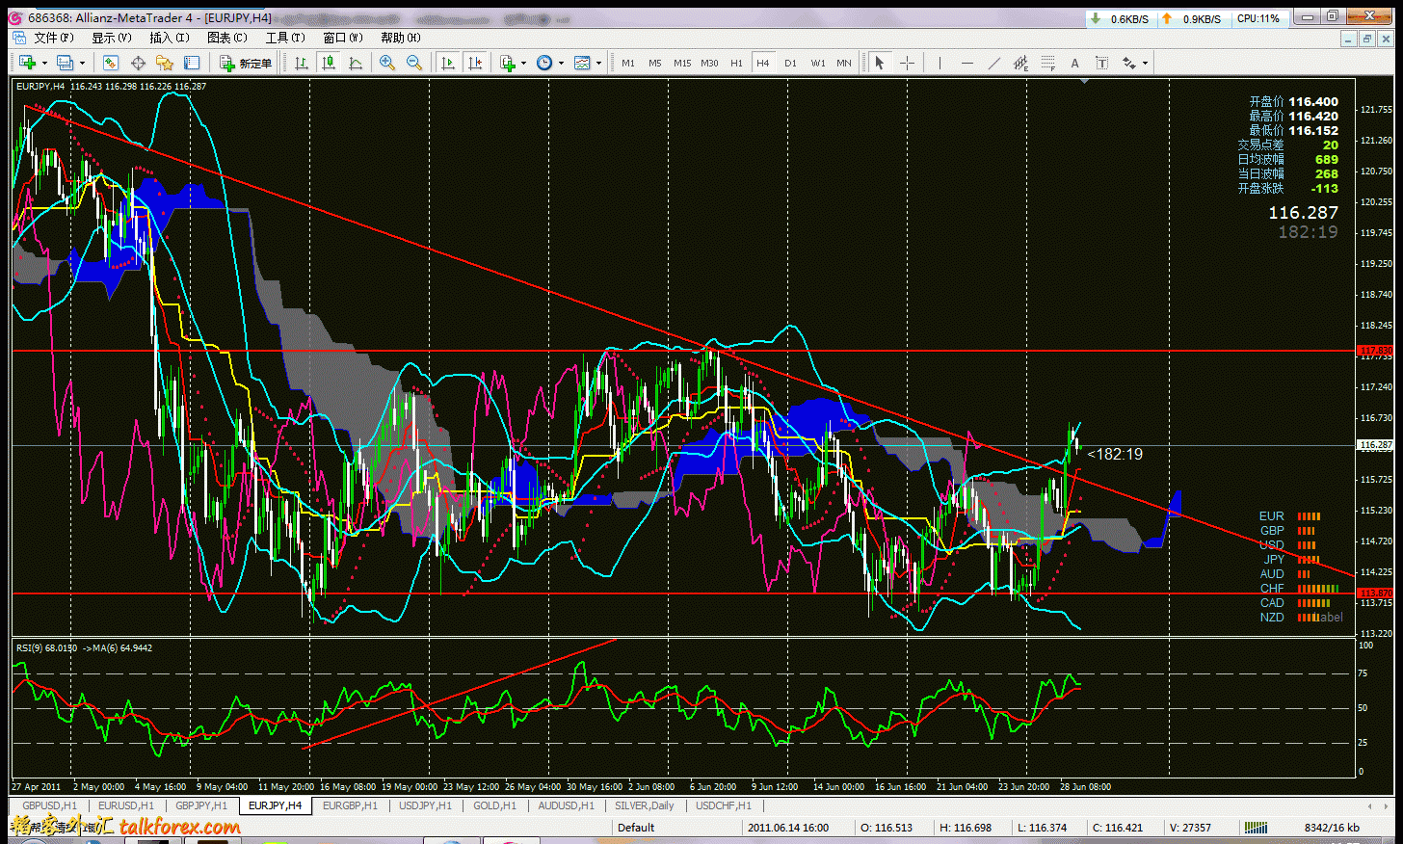Viewport: 1403px width, 844px height.
Task: Click the chart window icon beside File menu
Action: pos(18,38)
